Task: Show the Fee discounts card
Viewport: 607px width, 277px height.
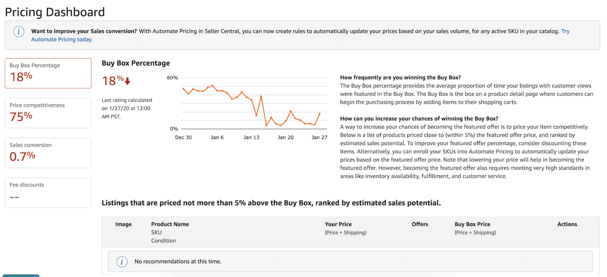Action: (48, 193)
